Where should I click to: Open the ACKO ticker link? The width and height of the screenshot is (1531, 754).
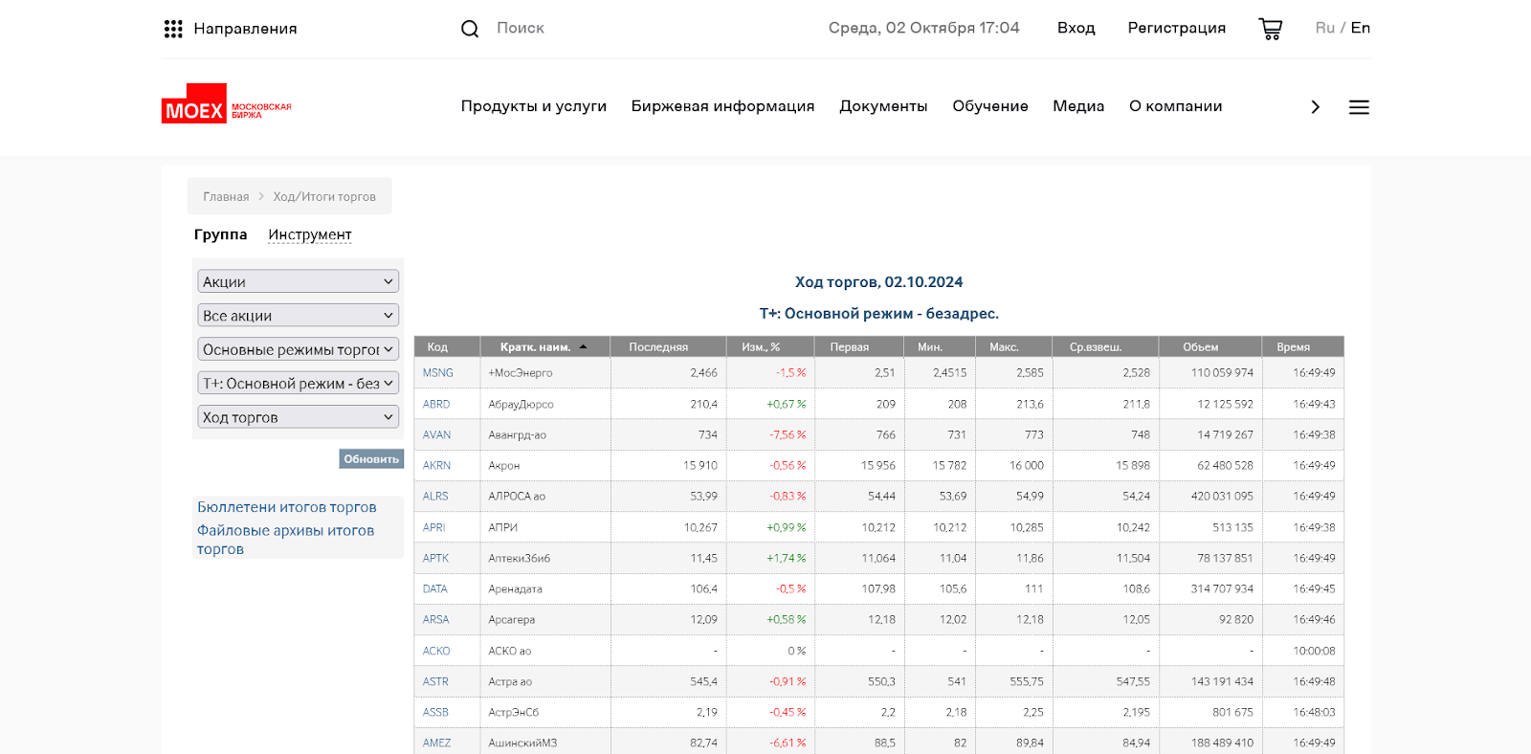436,651
